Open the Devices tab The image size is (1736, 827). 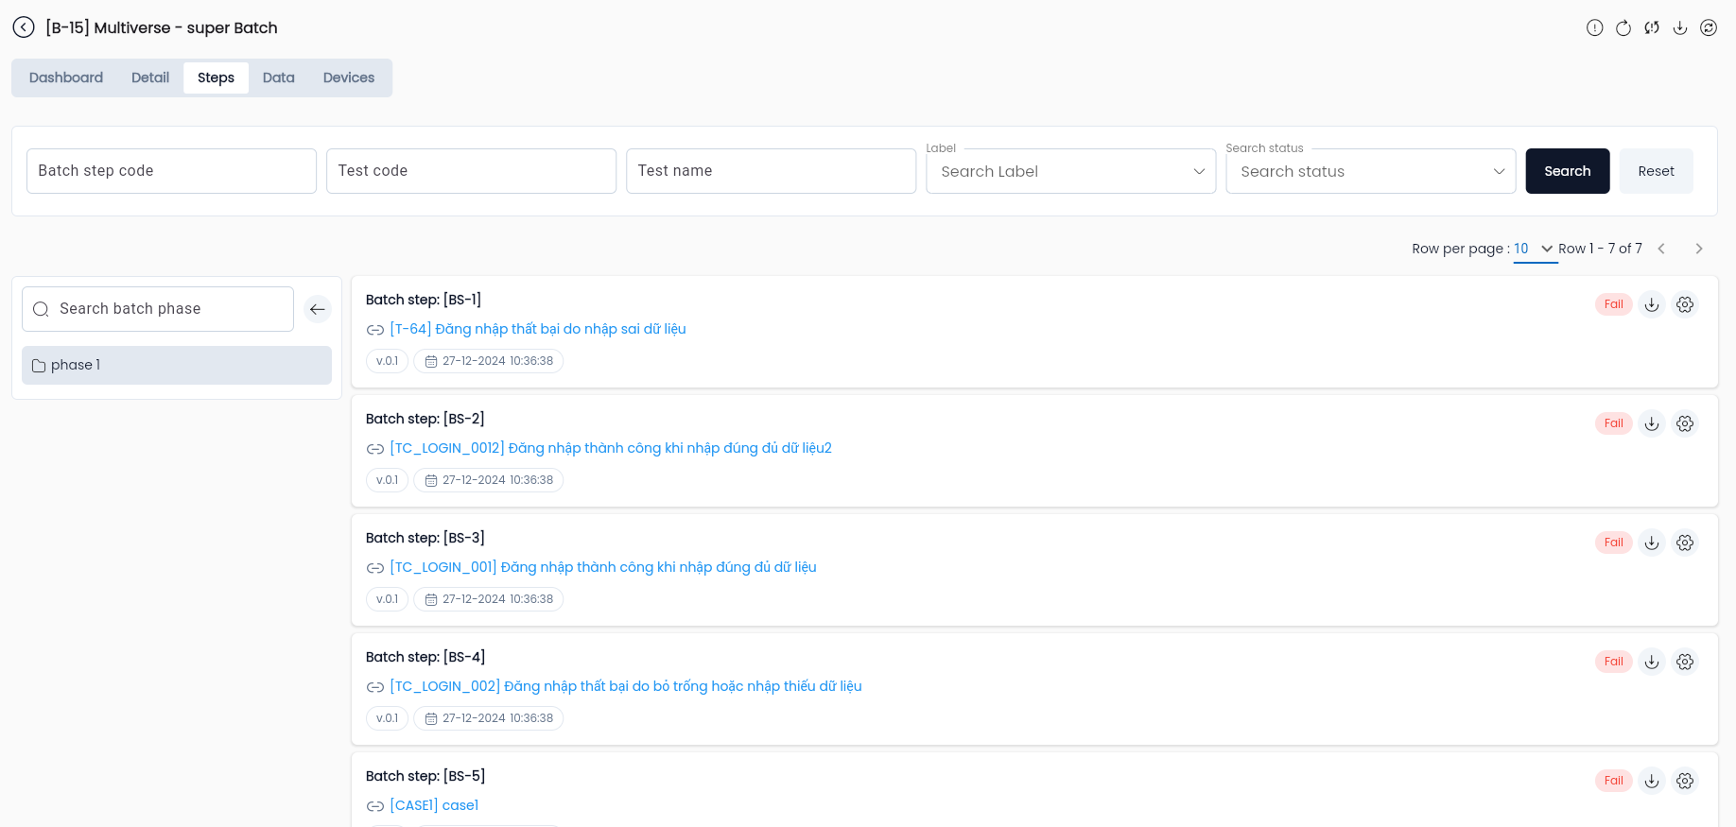click(349, 78)
